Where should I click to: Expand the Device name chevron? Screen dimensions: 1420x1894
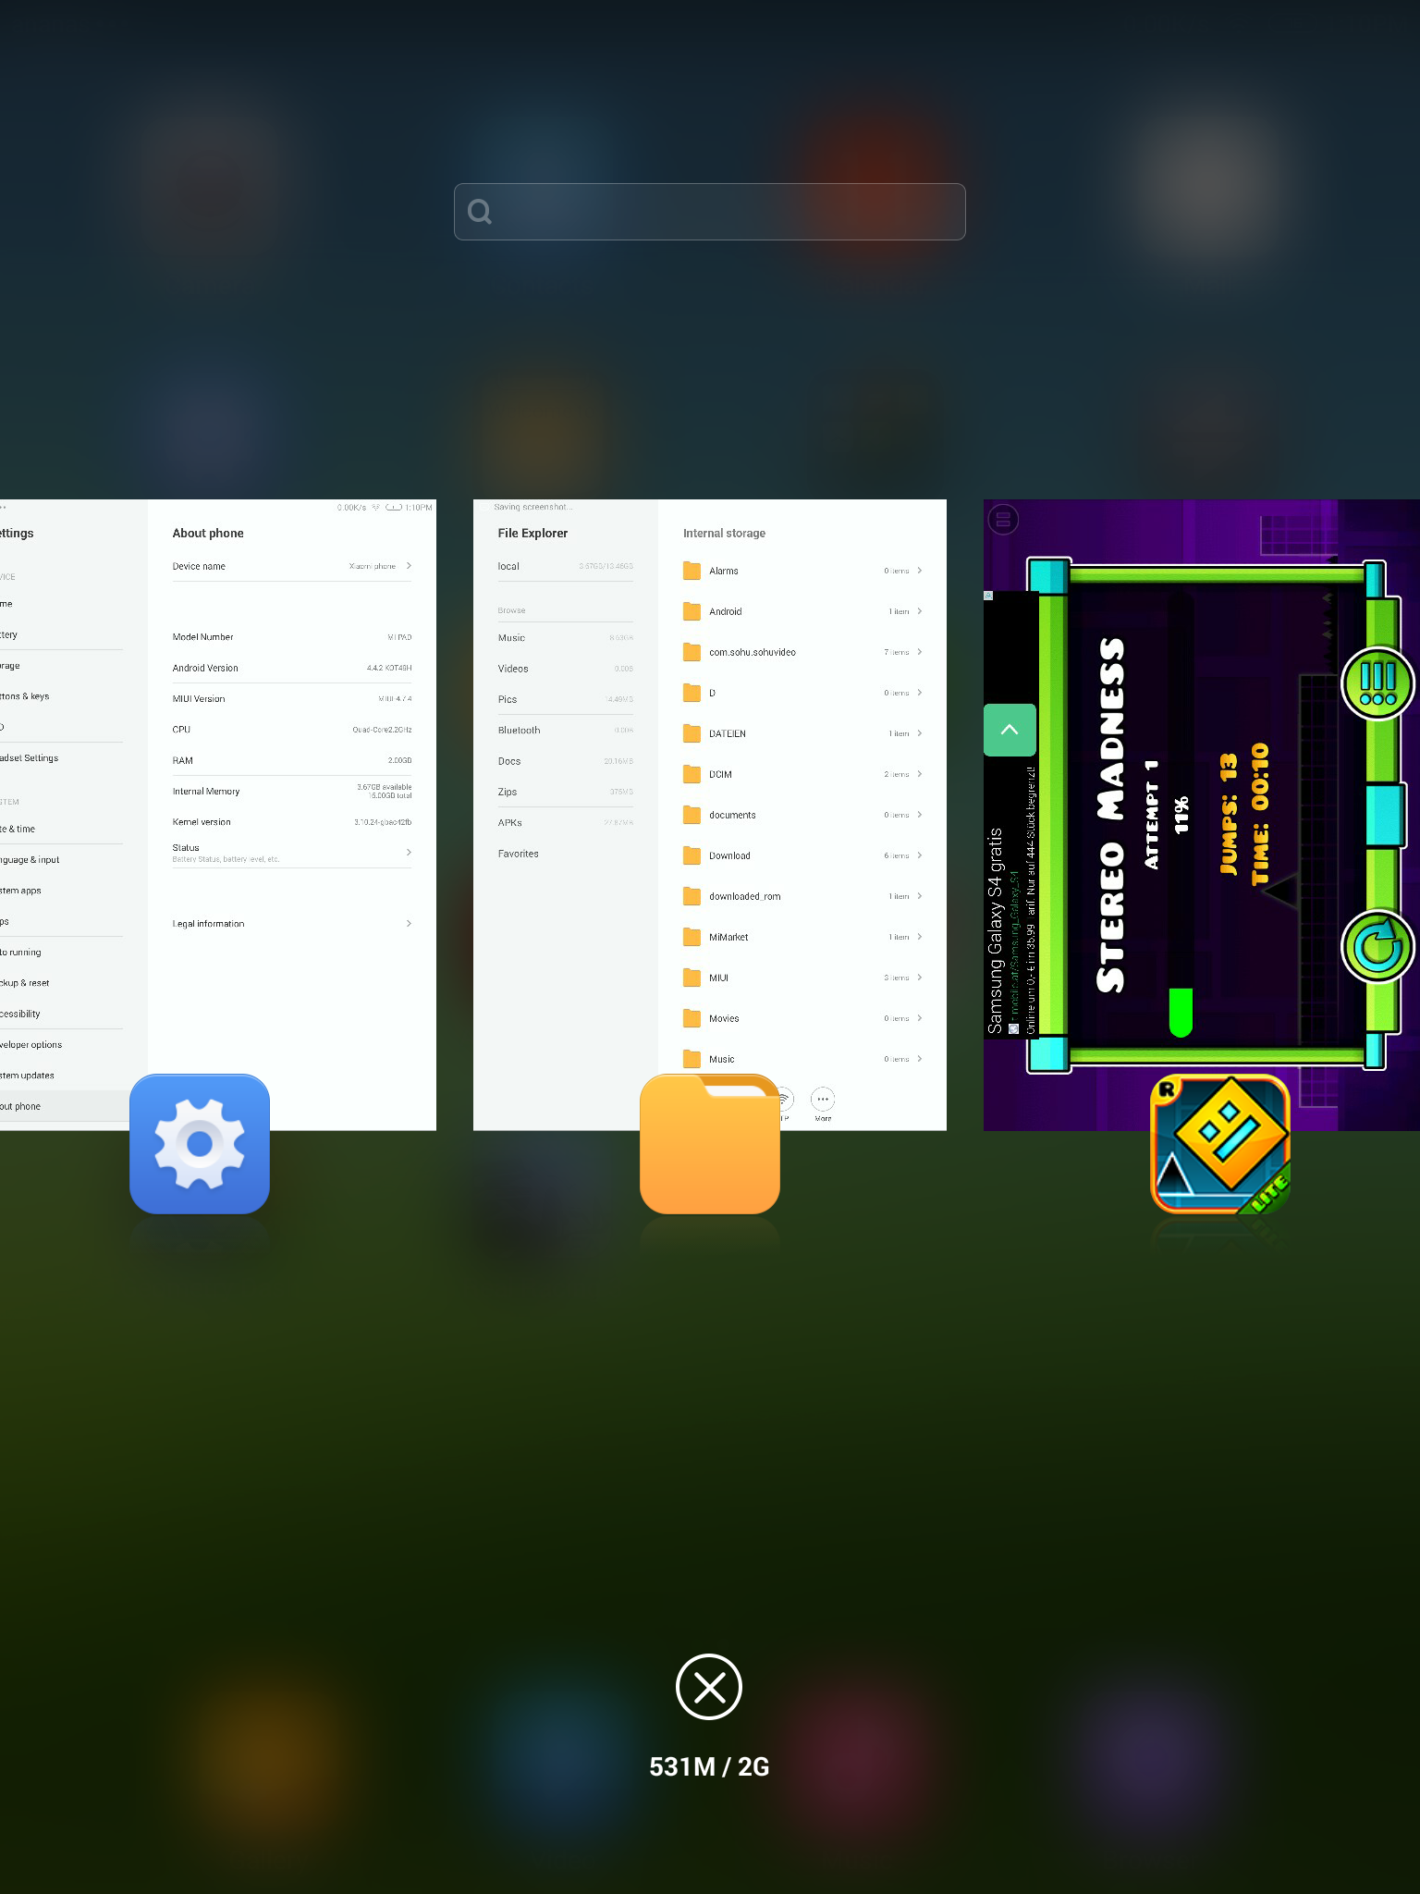(x=409, y=566)
